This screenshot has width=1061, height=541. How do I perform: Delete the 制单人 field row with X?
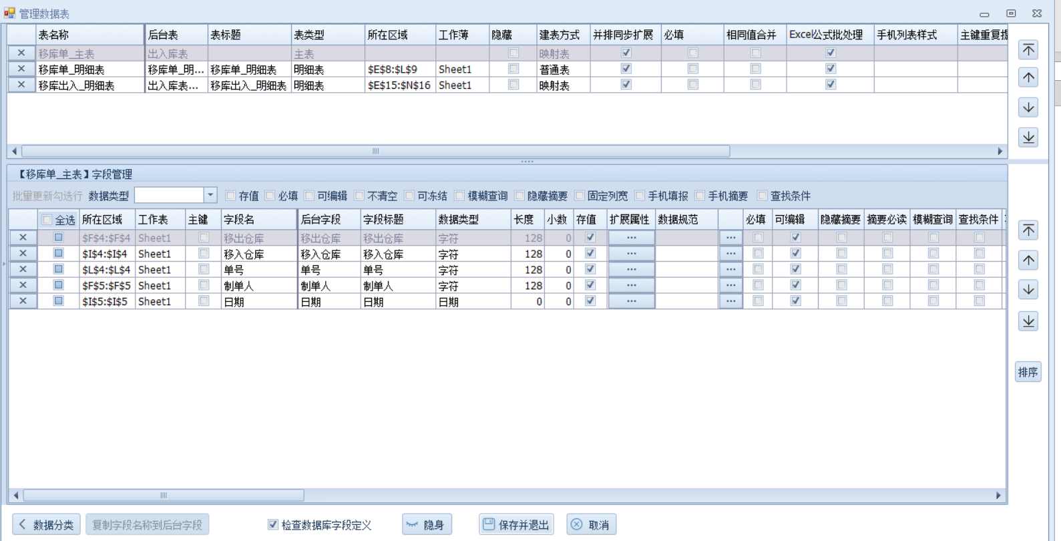pyautogui.click(x=23, y=285)
